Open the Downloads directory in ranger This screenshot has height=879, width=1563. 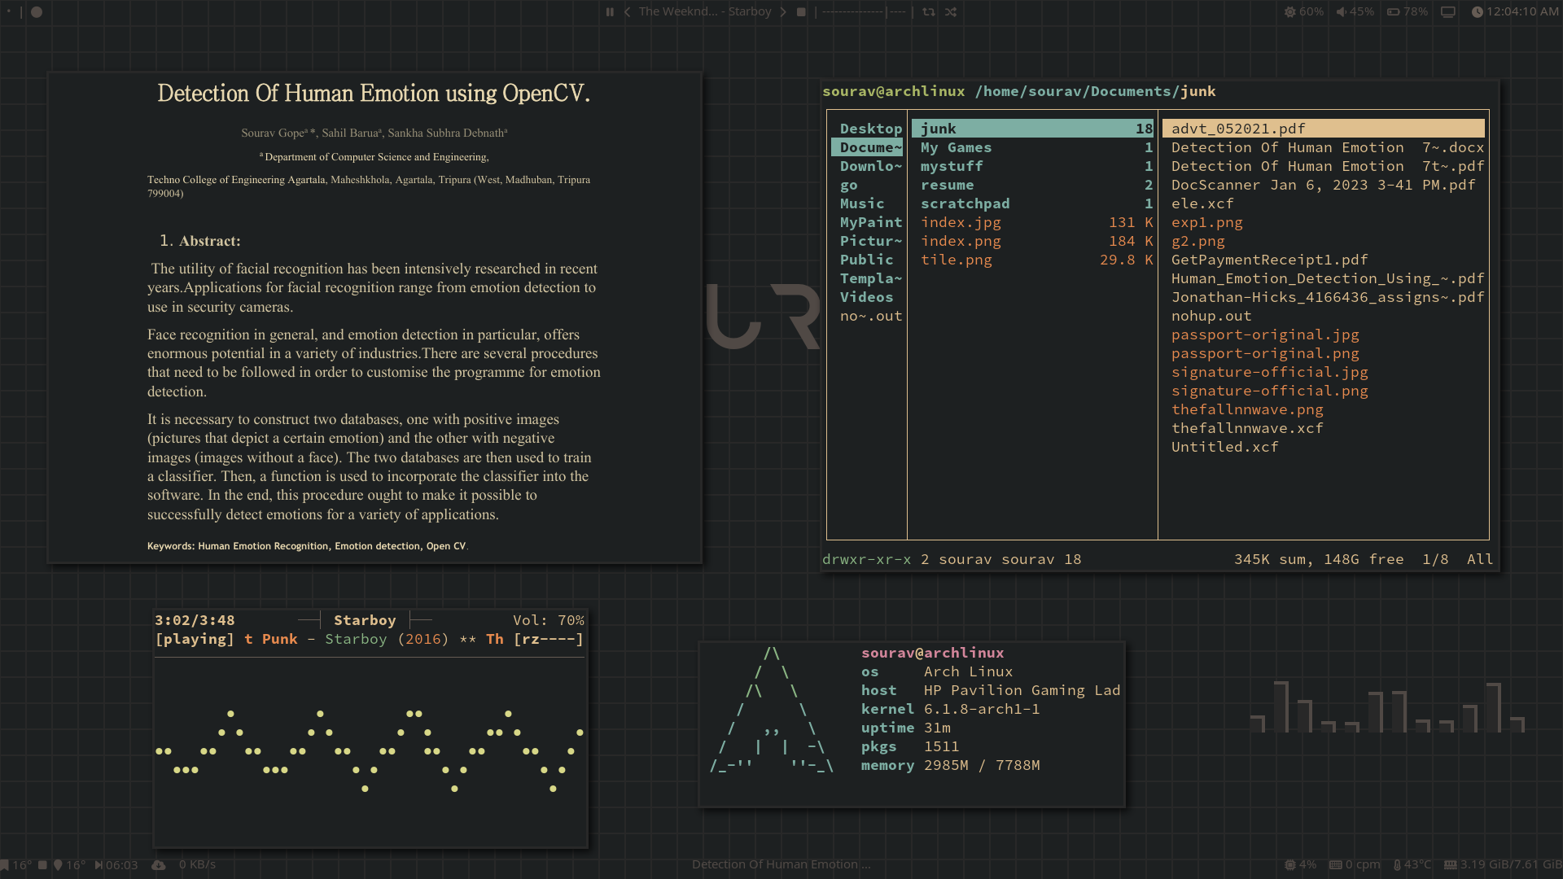(x=869, y=166)
